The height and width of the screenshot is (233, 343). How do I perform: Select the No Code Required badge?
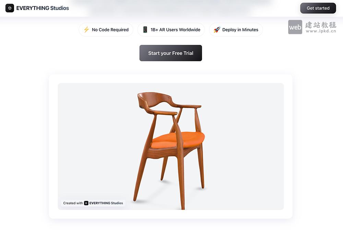click(x=106, y=30)
